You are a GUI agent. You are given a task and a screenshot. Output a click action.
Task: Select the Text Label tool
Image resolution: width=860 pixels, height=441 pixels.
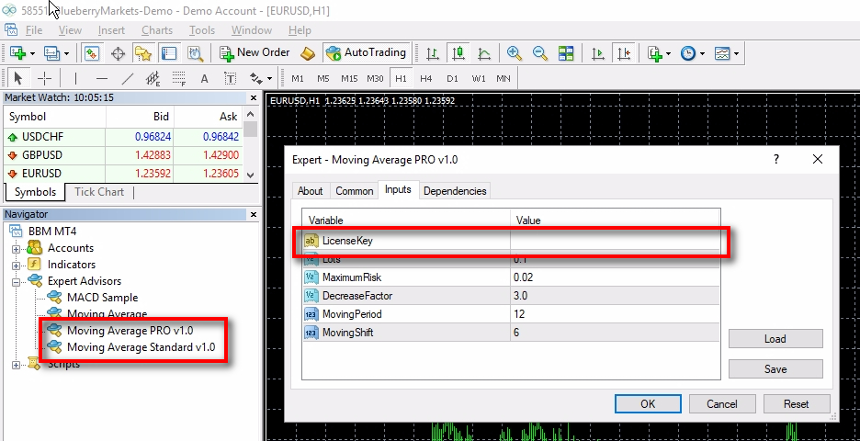coord(231,78)
